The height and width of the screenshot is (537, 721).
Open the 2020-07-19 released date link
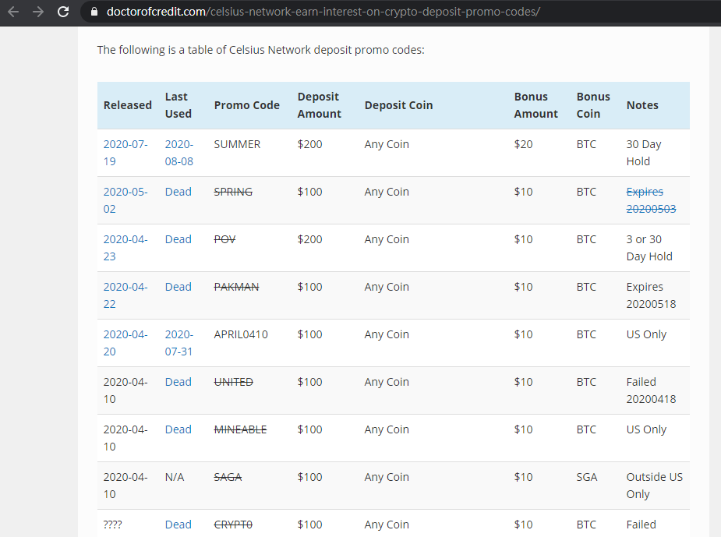pos(125,153)
